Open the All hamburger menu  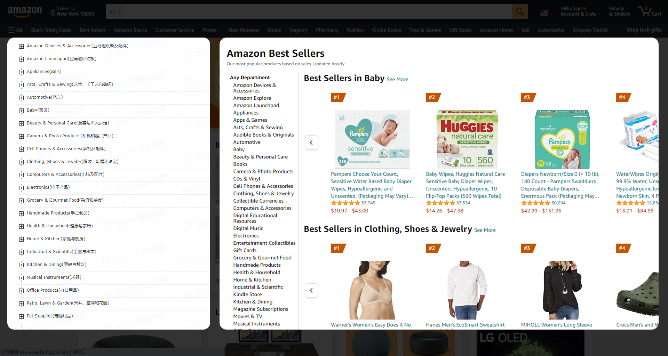pyautogui.click(x=16, y=30)
